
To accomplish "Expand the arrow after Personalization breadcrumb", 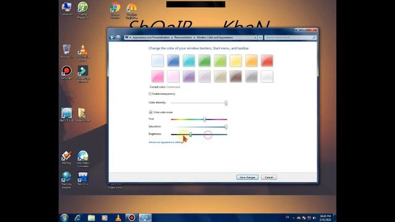I will tap(194, 38).
